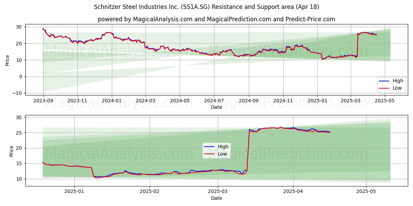Click the '2025-01' tick label on top chart
The width and height of the screenshot is (413, 206).
(317, 101)
